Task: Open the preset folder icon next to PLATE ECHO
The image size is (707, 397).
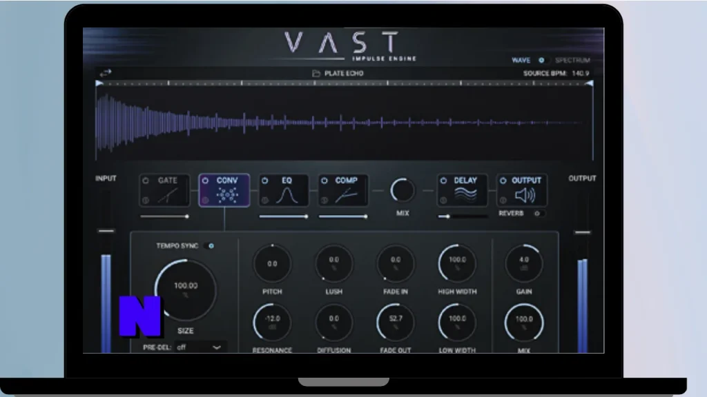Action: pyautogui.click(x=316, y=73)
